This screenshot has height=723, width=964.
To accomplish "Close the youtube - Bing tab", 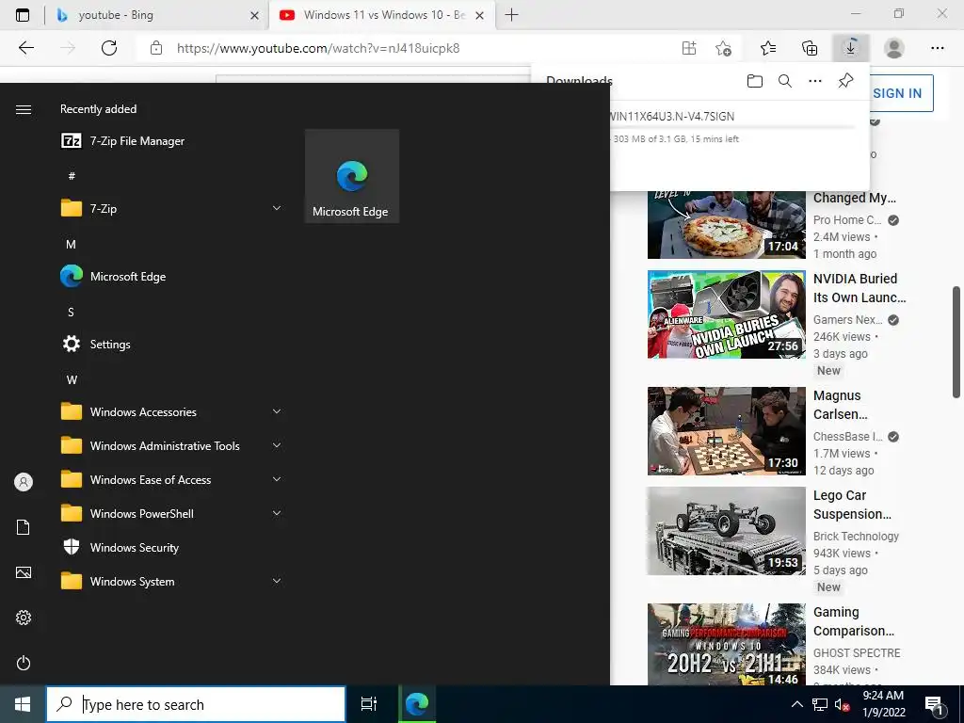I will (254, 15).
